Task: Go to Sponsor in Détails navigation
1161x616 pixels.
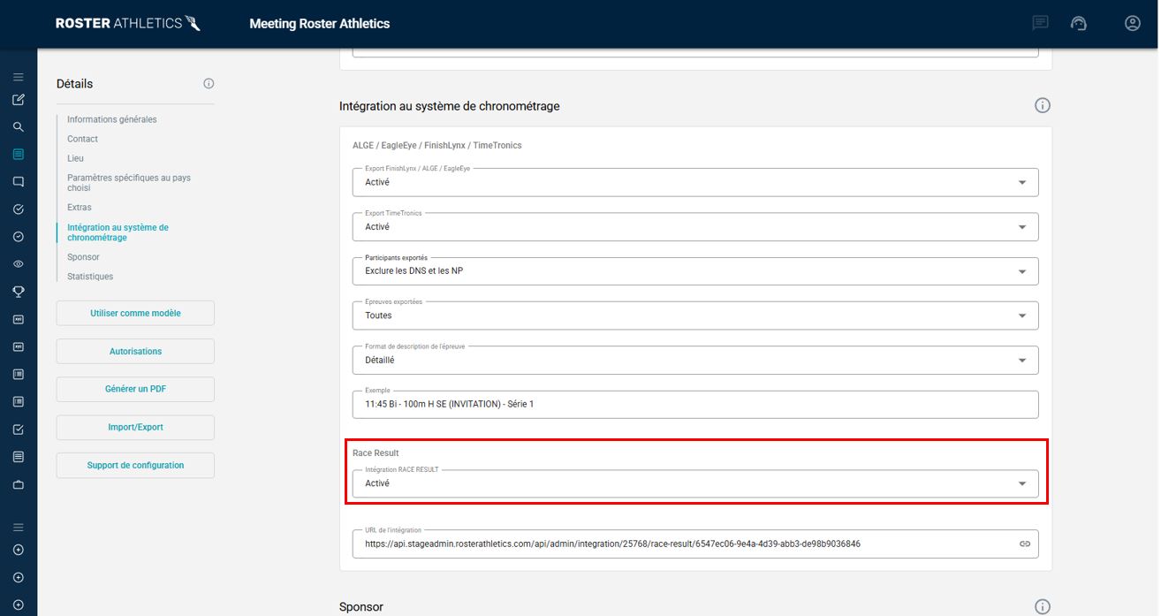Action: 83,257
